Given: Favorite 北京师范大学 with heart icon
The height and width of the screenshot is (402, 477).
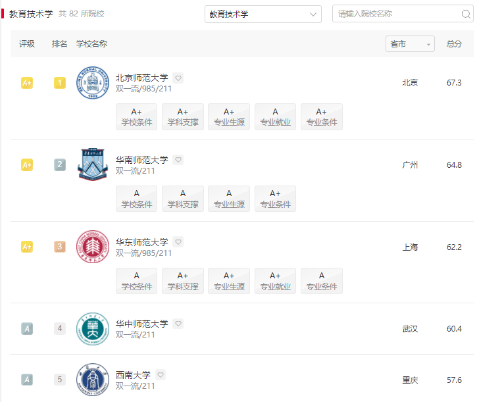Looking at the screenshot, I should (178, 78).
